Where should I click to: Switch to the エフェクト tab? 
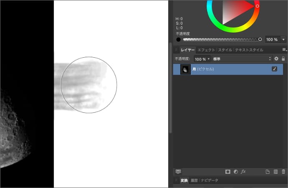pos(206,50)
